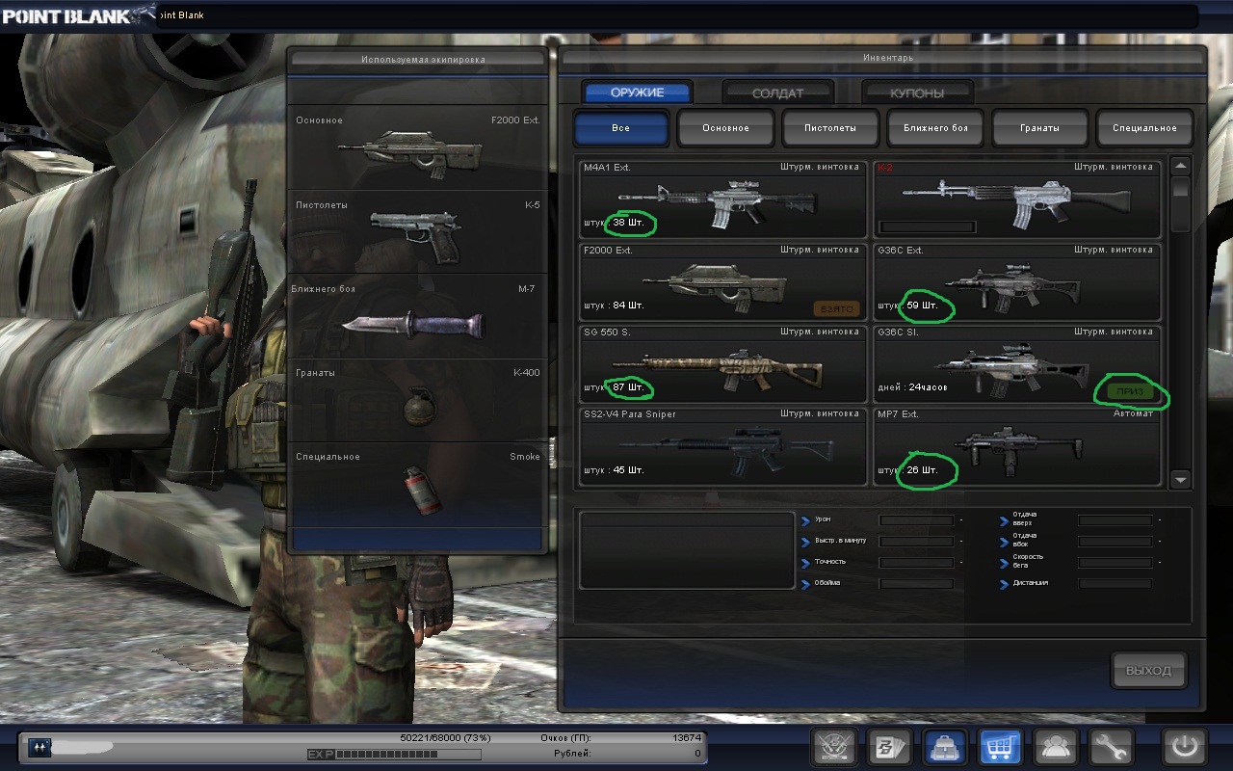Click the Отдача вбок stat label

[1024, 541]
